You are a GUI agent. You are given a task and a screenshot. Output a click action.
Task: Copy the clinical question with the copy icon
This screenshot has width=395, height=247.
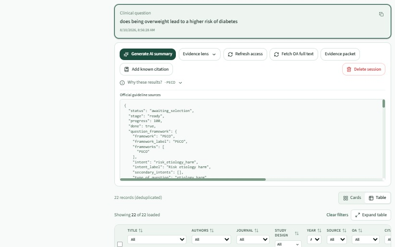pos(381,14)
